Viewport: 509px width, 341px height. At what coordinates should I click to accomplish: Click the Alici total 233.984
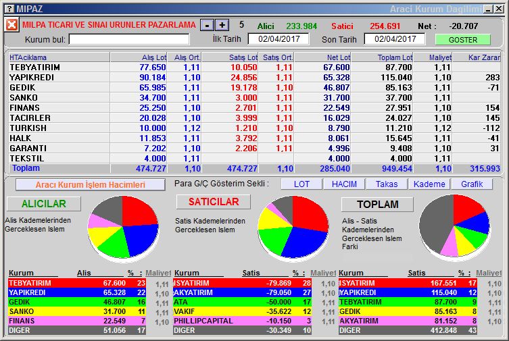[x=301, y=26]
